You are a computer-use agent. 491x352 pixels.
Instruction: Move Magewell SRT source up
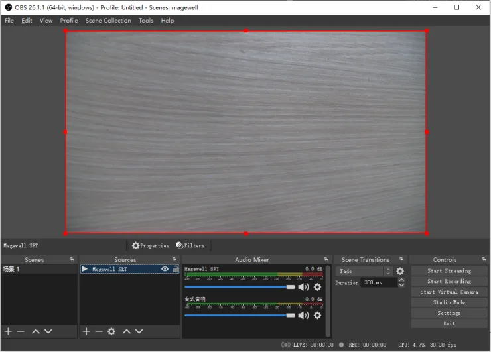coord(127,331)
